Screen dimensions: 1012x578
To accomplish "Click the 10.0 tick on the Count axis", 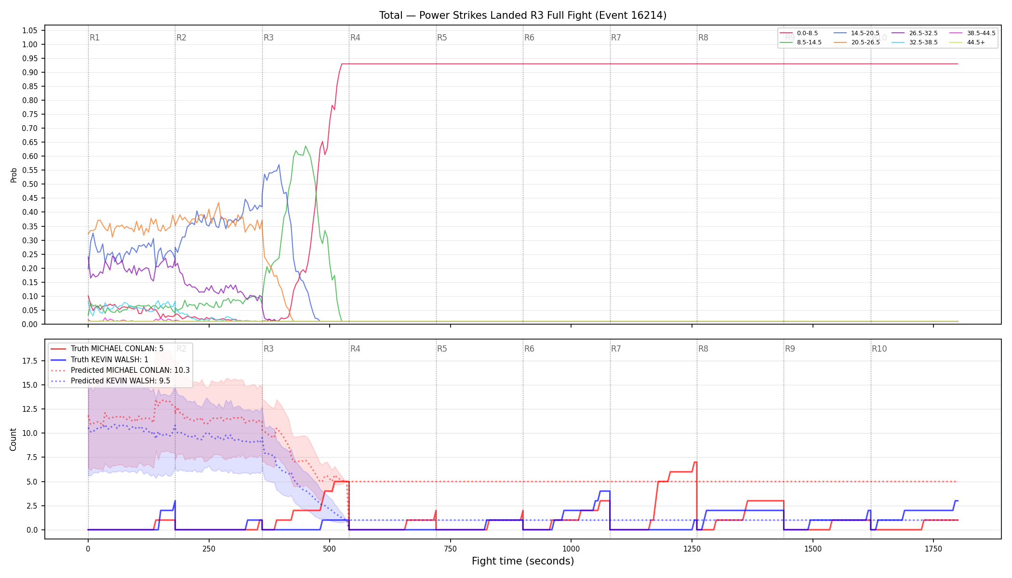I will click(30, 433).
